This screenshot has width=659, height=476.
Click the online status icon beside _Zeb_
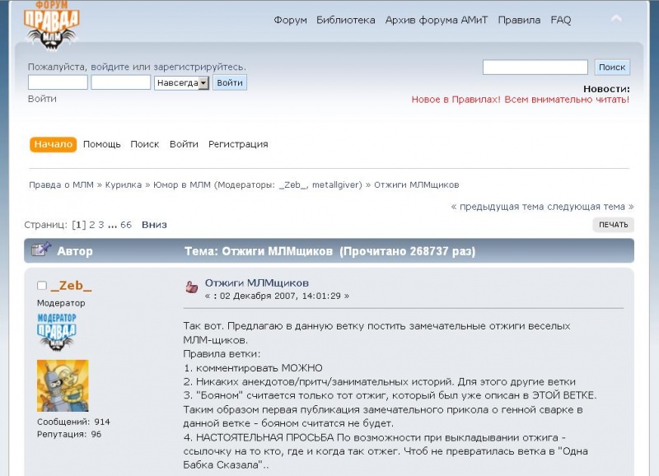pos(42,286)
